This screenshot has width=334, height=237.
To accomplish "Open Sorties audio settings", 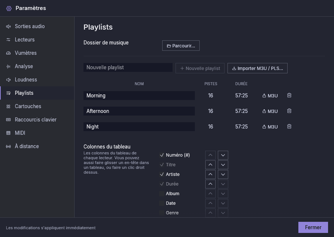I will pyautogui.click(x=37, y=26).
